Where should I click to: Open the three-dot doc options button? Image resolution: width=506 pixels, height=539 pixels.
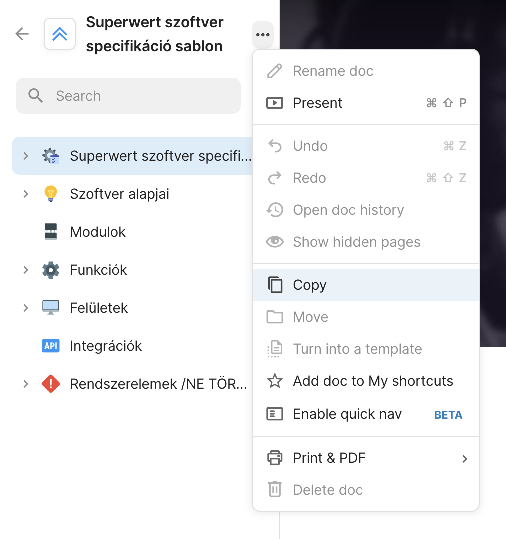point(263,34)
